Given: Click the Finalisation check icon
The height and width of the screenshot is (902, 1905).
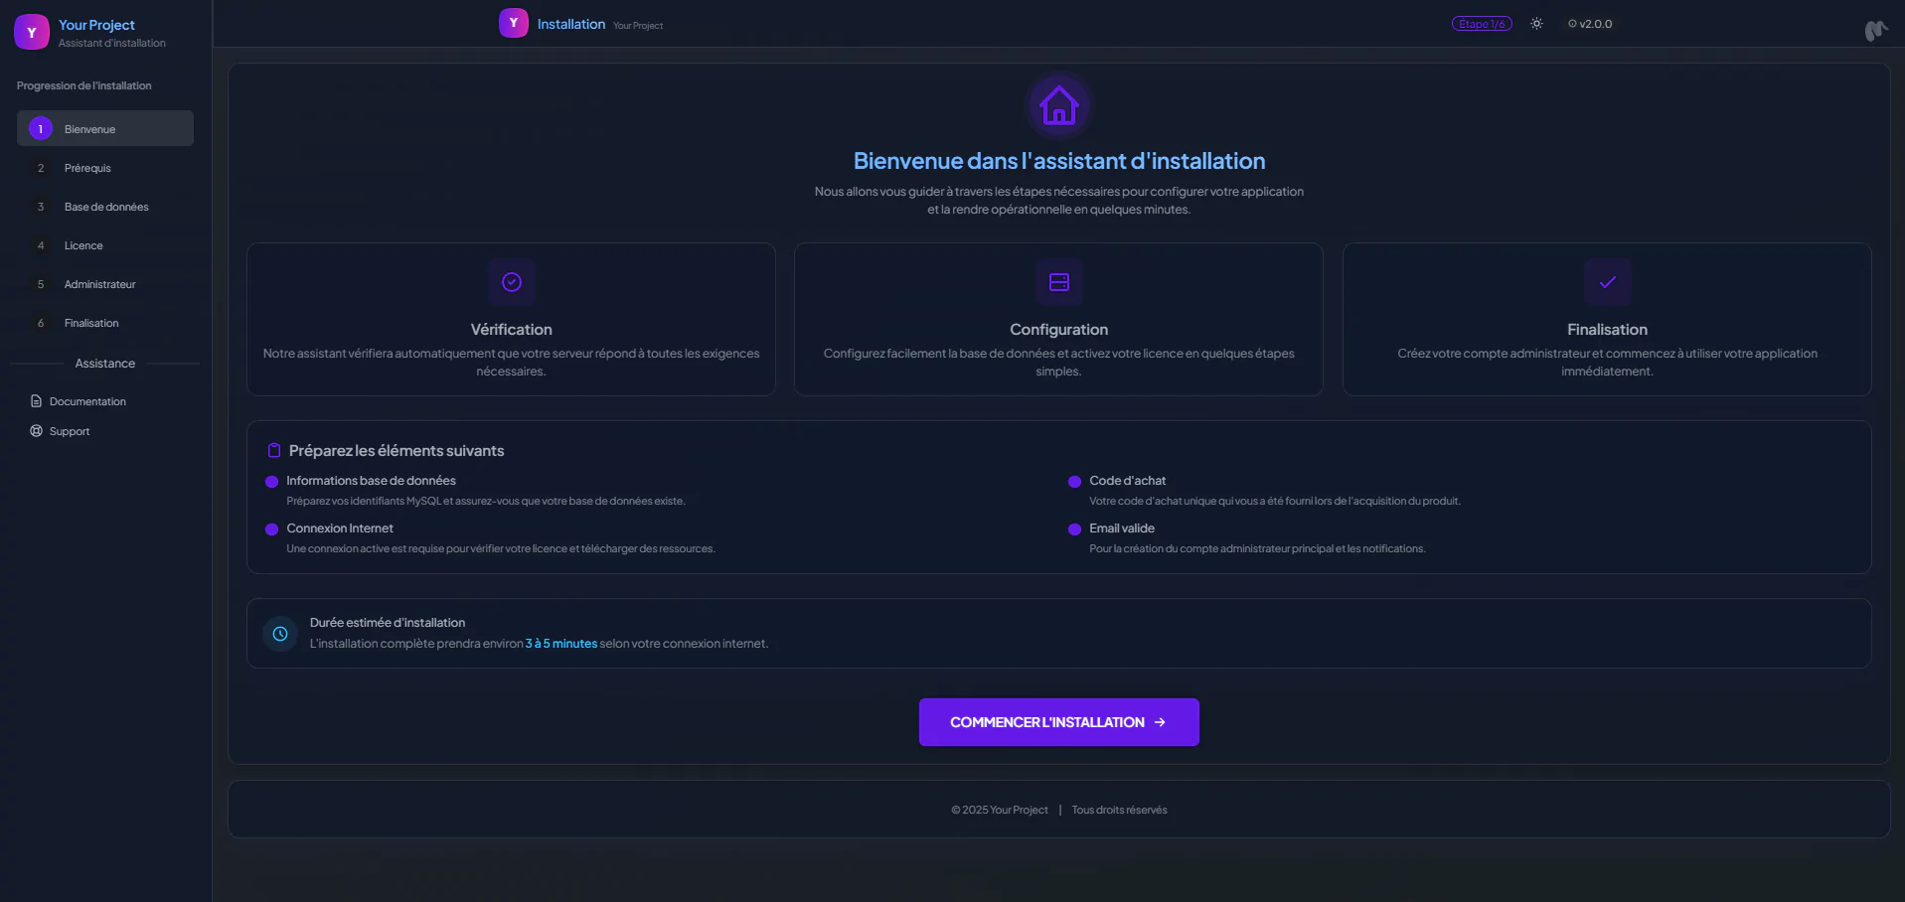Looking at the screenshot, I should pyautogui.click(x=1607, y=282).
